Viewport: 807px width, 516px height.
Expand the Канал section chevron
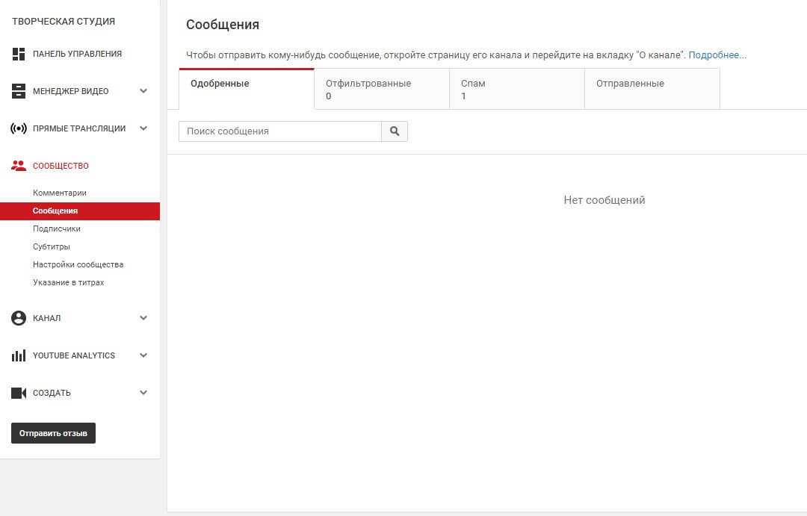(x=143, y=318)
